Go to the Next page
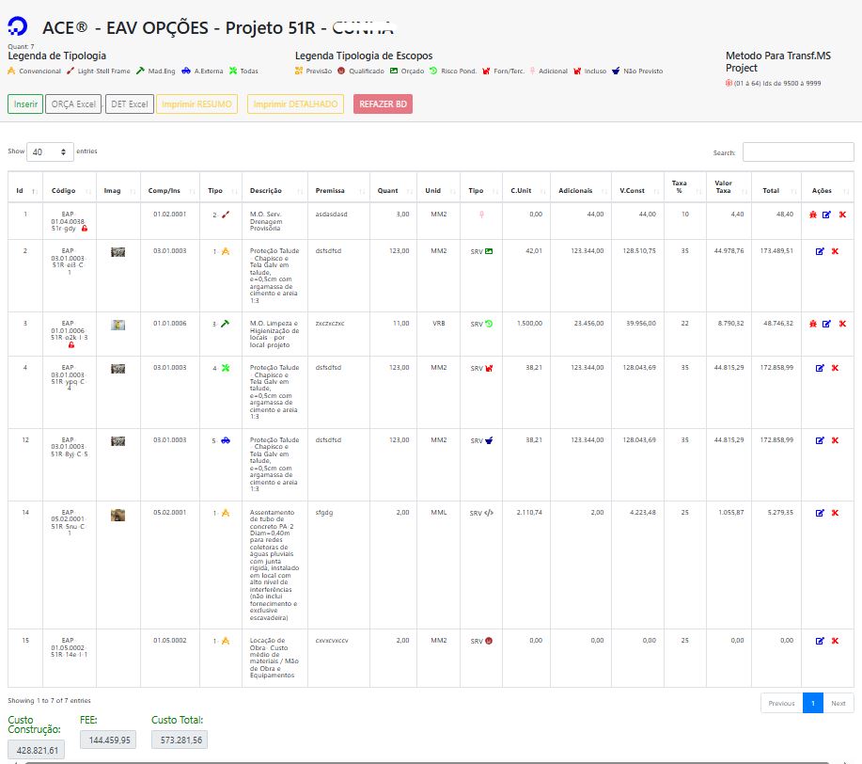This screenshot has width=862, height=764. [838, 703]
